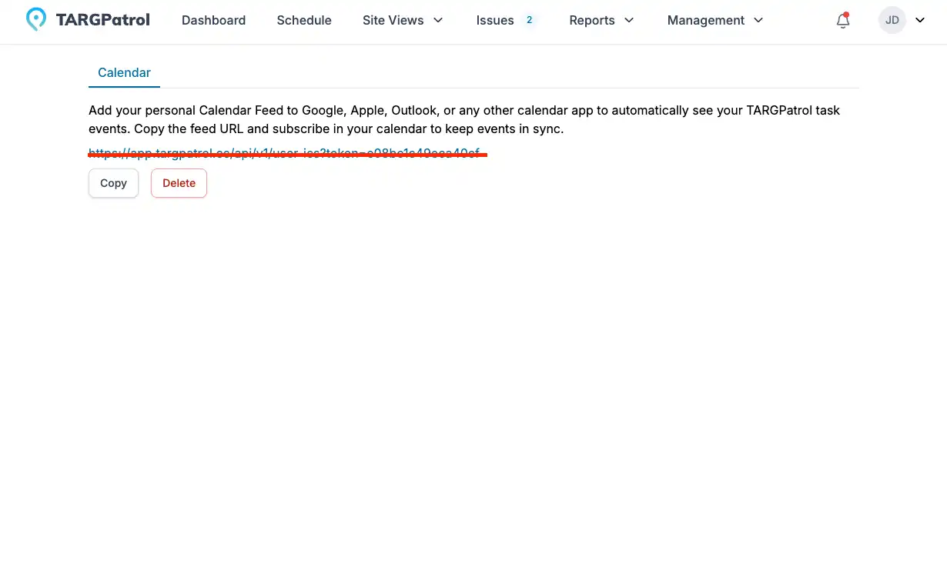Open the notifications bell
This screenshot has height=577, width=947.
coord(843,21)
